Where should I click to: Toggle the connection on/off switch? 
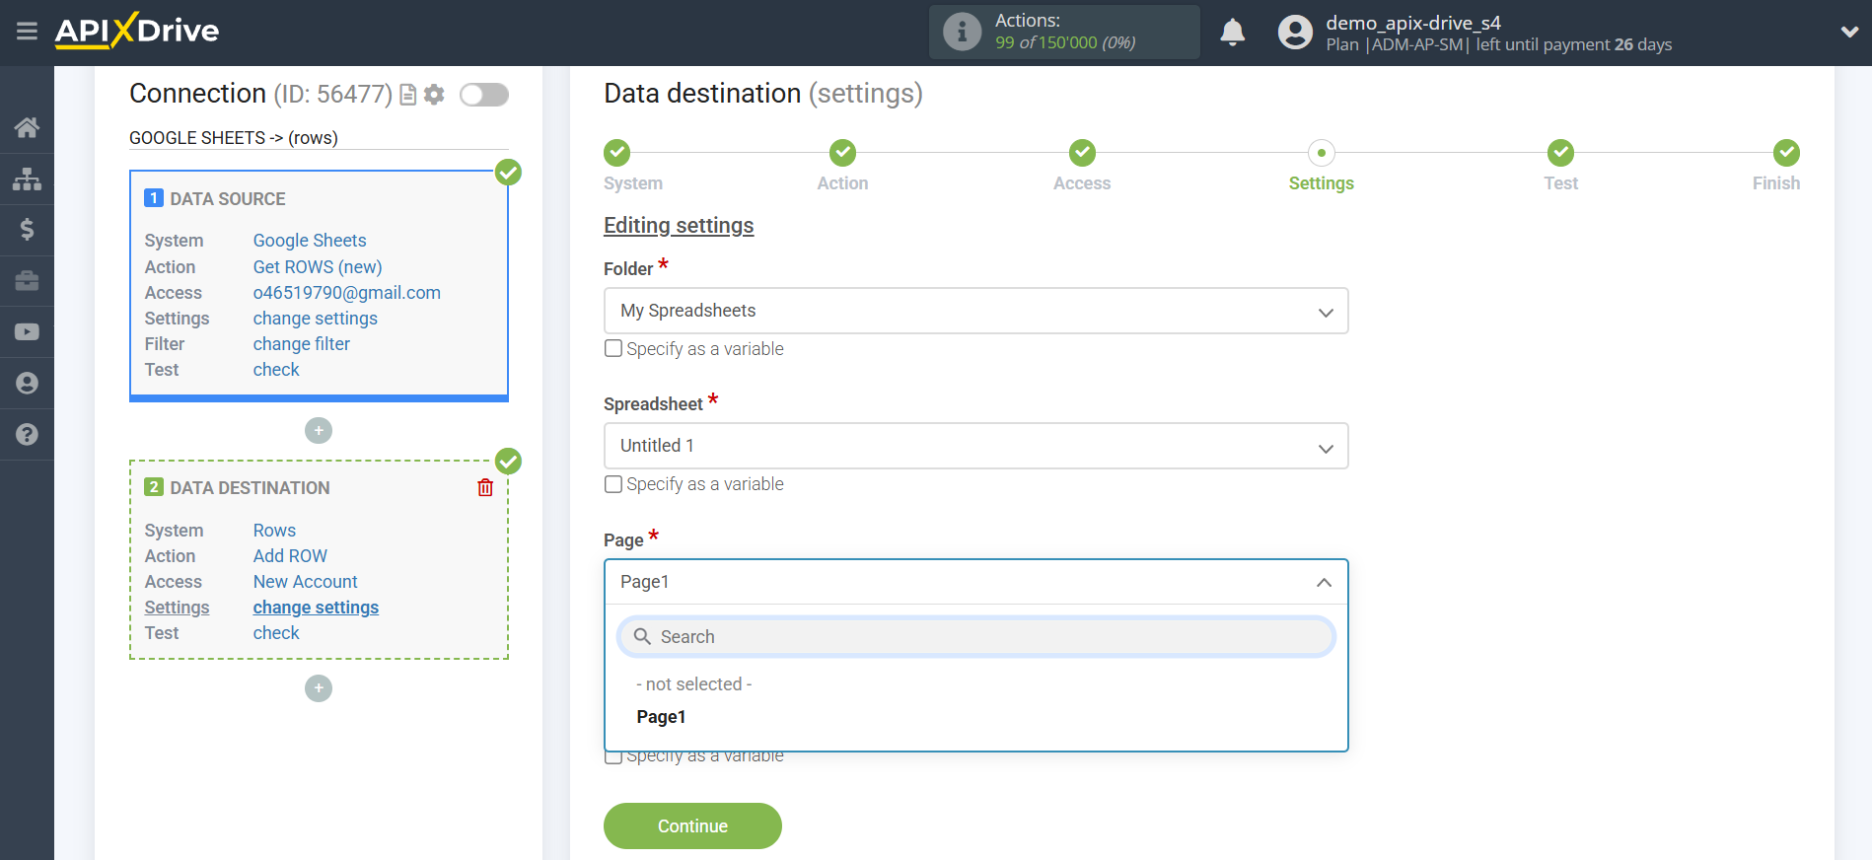[x=484, y=95]
